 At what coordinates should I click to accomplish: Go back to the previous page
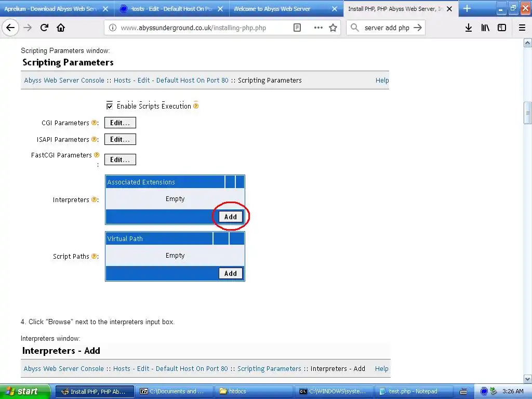point(10,28)
